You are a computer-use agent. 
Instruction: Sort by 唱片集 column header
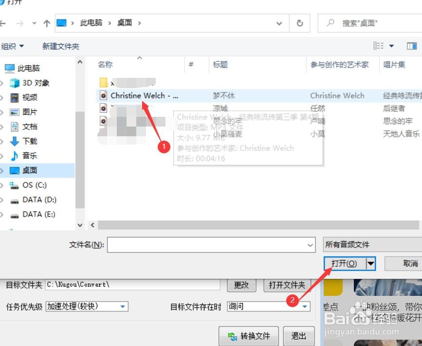394,65
